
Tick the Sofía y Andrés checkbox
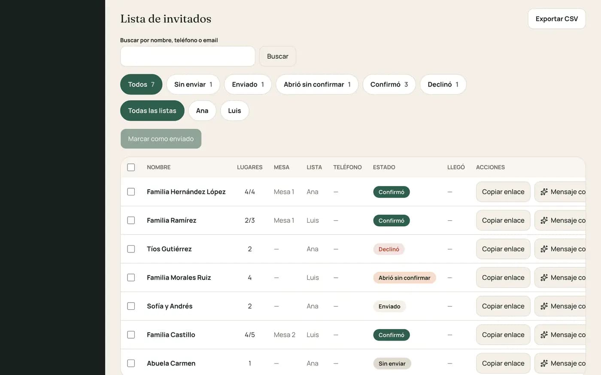[131, 306]
